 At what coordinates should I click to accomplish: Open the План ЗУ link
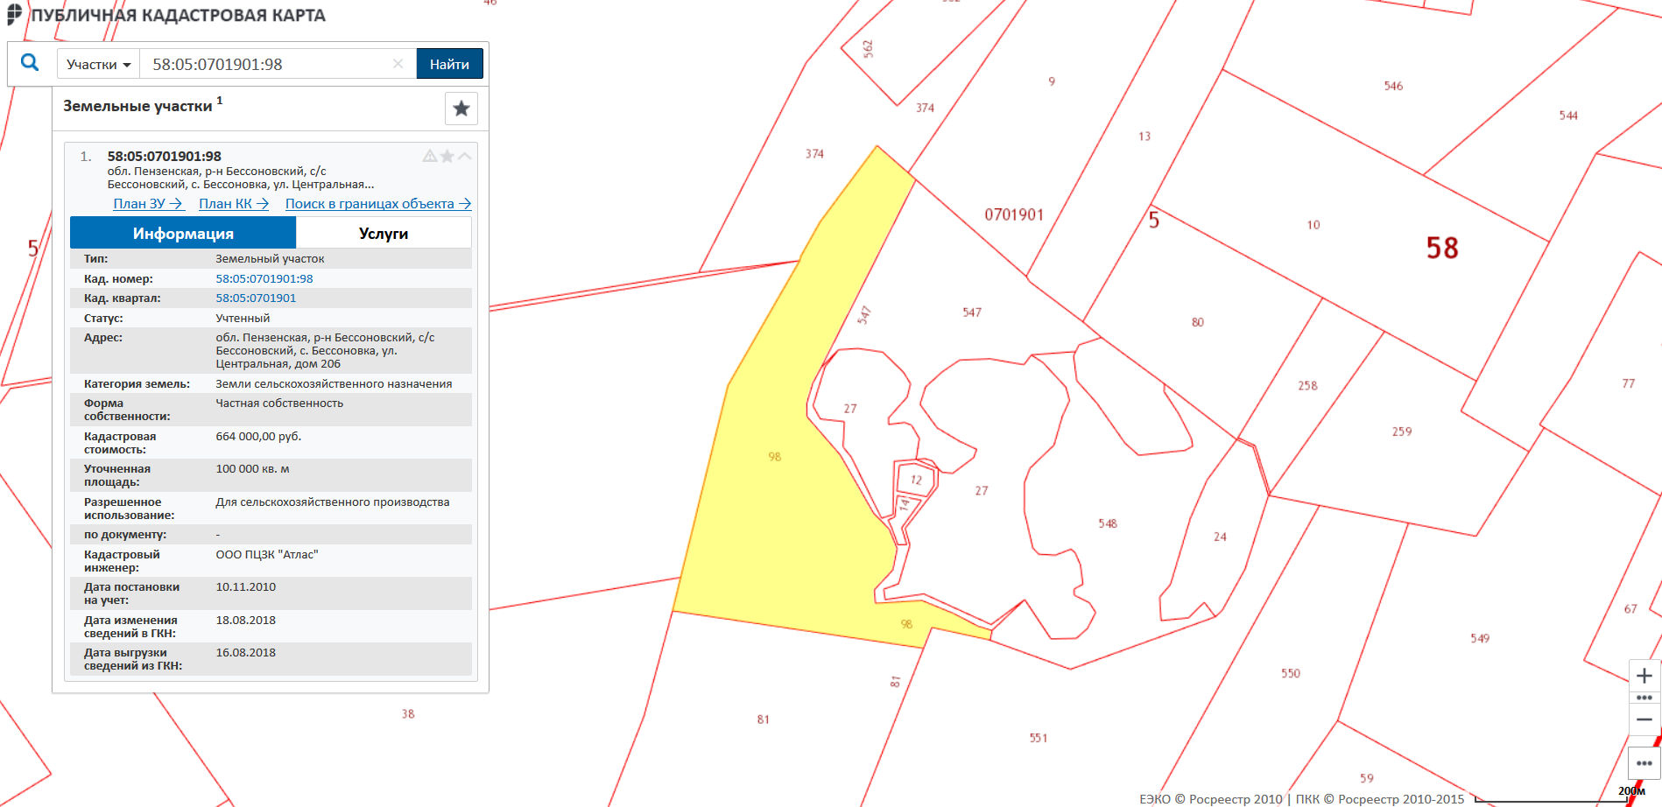(148, 203)
